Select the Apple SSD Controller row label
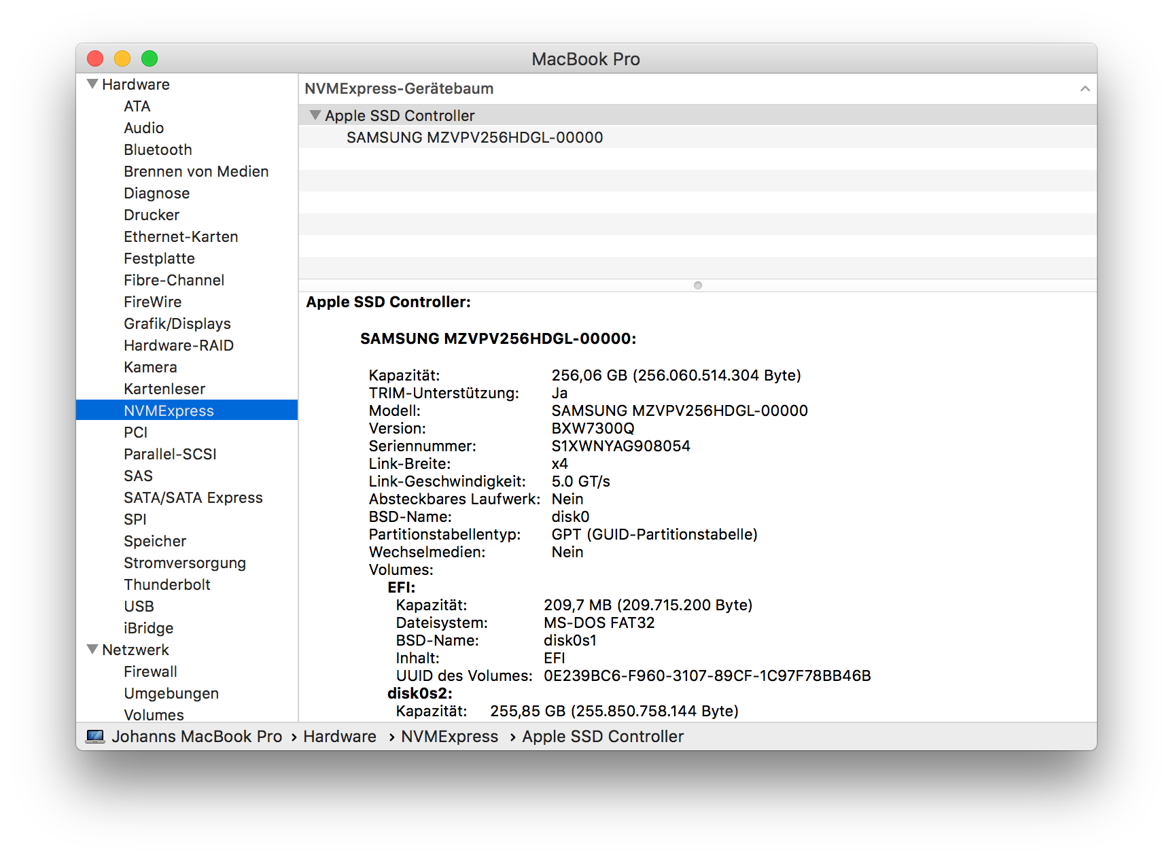This screenshot has height=859, width=1173. (400, 116)
